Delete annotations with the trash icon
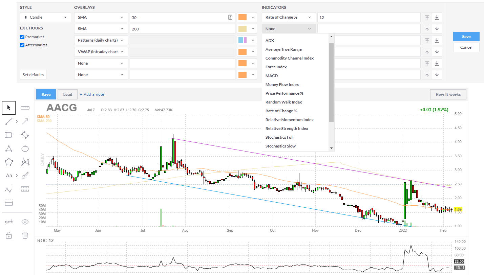 25,235
